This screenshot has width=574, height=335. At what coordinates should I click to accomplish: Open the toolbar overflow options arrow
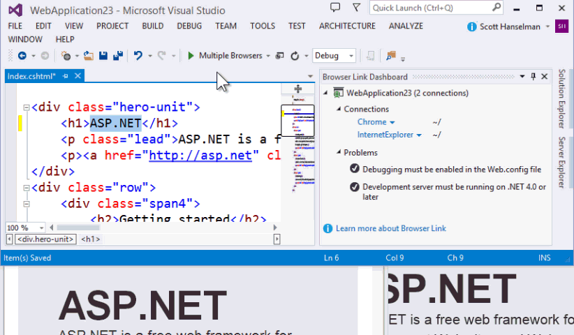(x=403, y=59)
